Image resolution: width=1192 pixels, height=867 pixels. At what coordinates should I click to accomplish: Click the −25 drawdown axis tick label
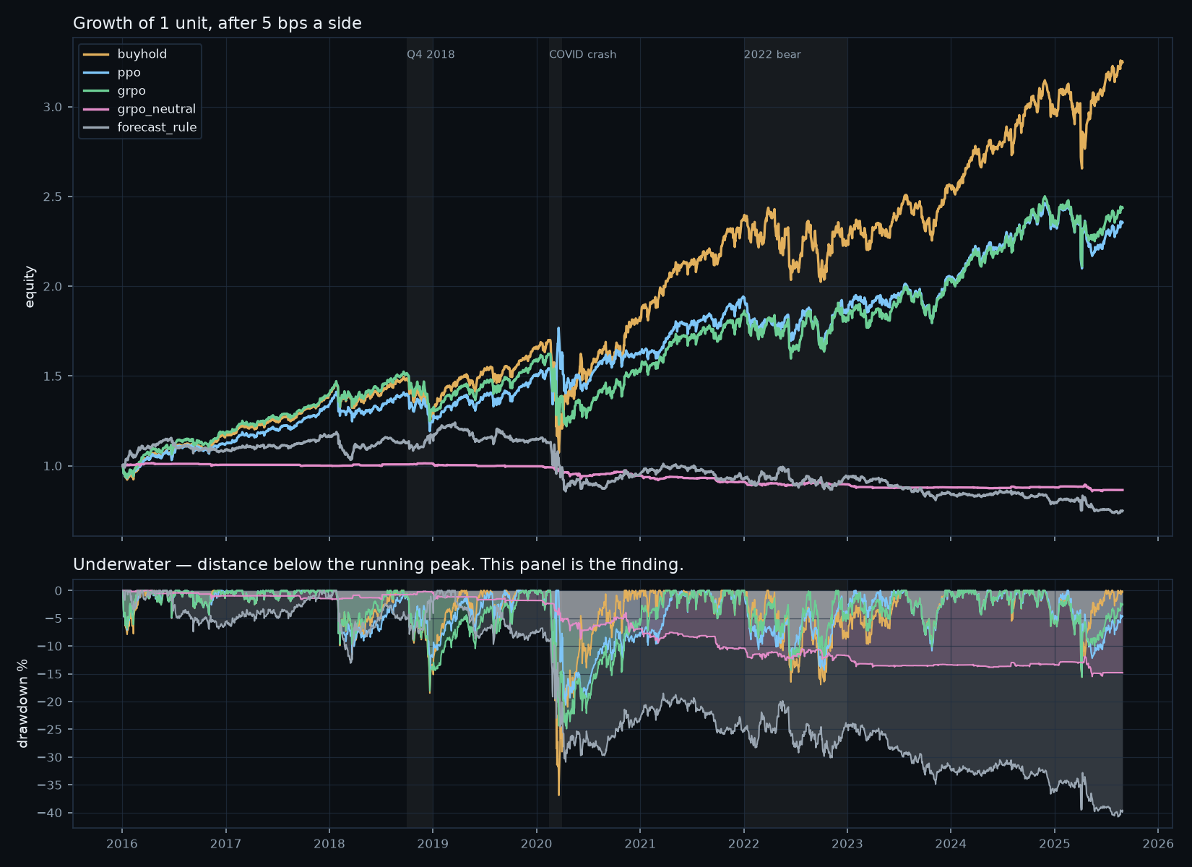click(51, 730)
